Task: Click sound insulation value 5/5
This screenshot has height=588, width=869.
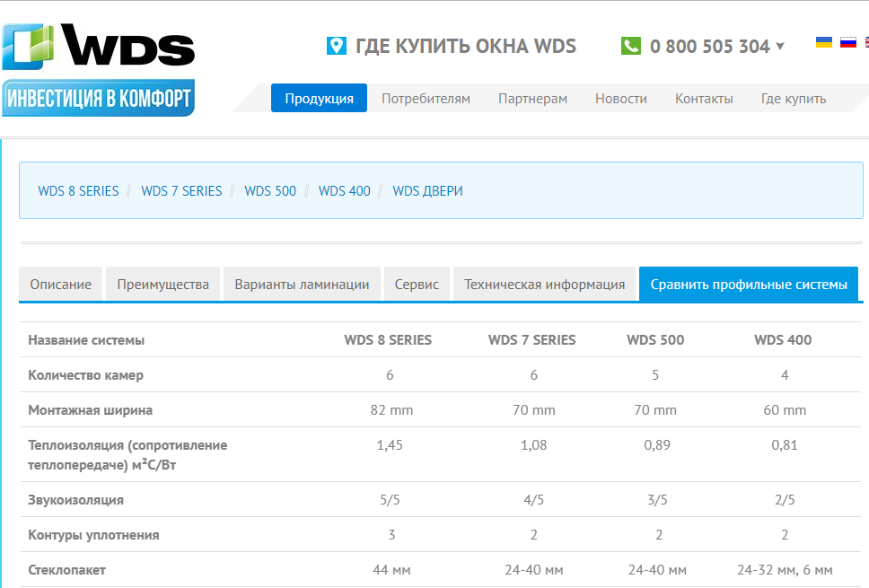Action: (390, 500)
